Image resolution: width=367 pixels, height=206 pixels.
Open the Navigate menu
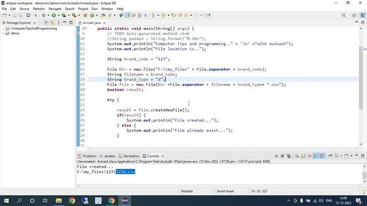point(55,9)
